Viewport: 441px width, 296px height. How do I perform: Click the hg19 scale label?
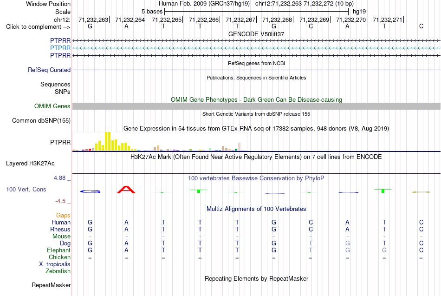point(359,12)
